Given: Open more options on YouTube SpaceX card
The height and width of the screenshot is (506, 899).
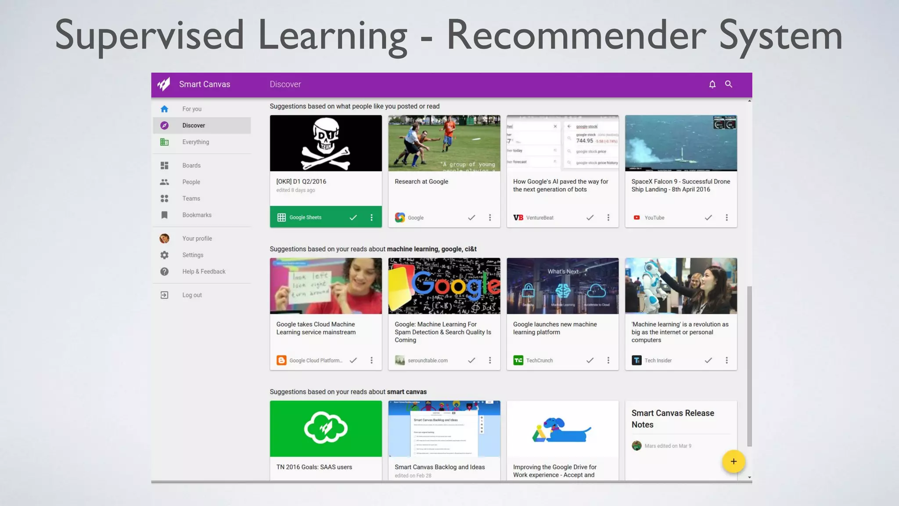Looking at the screenshot, I should click(727, 217).
